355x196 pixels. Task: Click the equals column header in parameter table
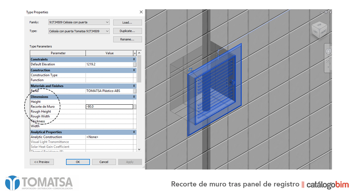(x=135, y=53)
